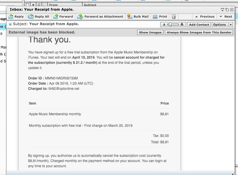The height and width of the screenshot is (175, 238).
Task: Click large A to increase text size
Action: [182, 24]
